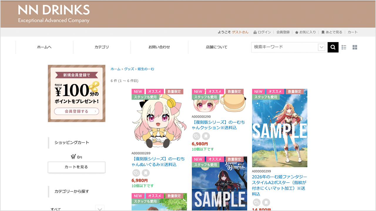Click the オススメ badge on cushion product
Image resolution: width=376 pixels, height=211 pixels.
pos(215,92)
